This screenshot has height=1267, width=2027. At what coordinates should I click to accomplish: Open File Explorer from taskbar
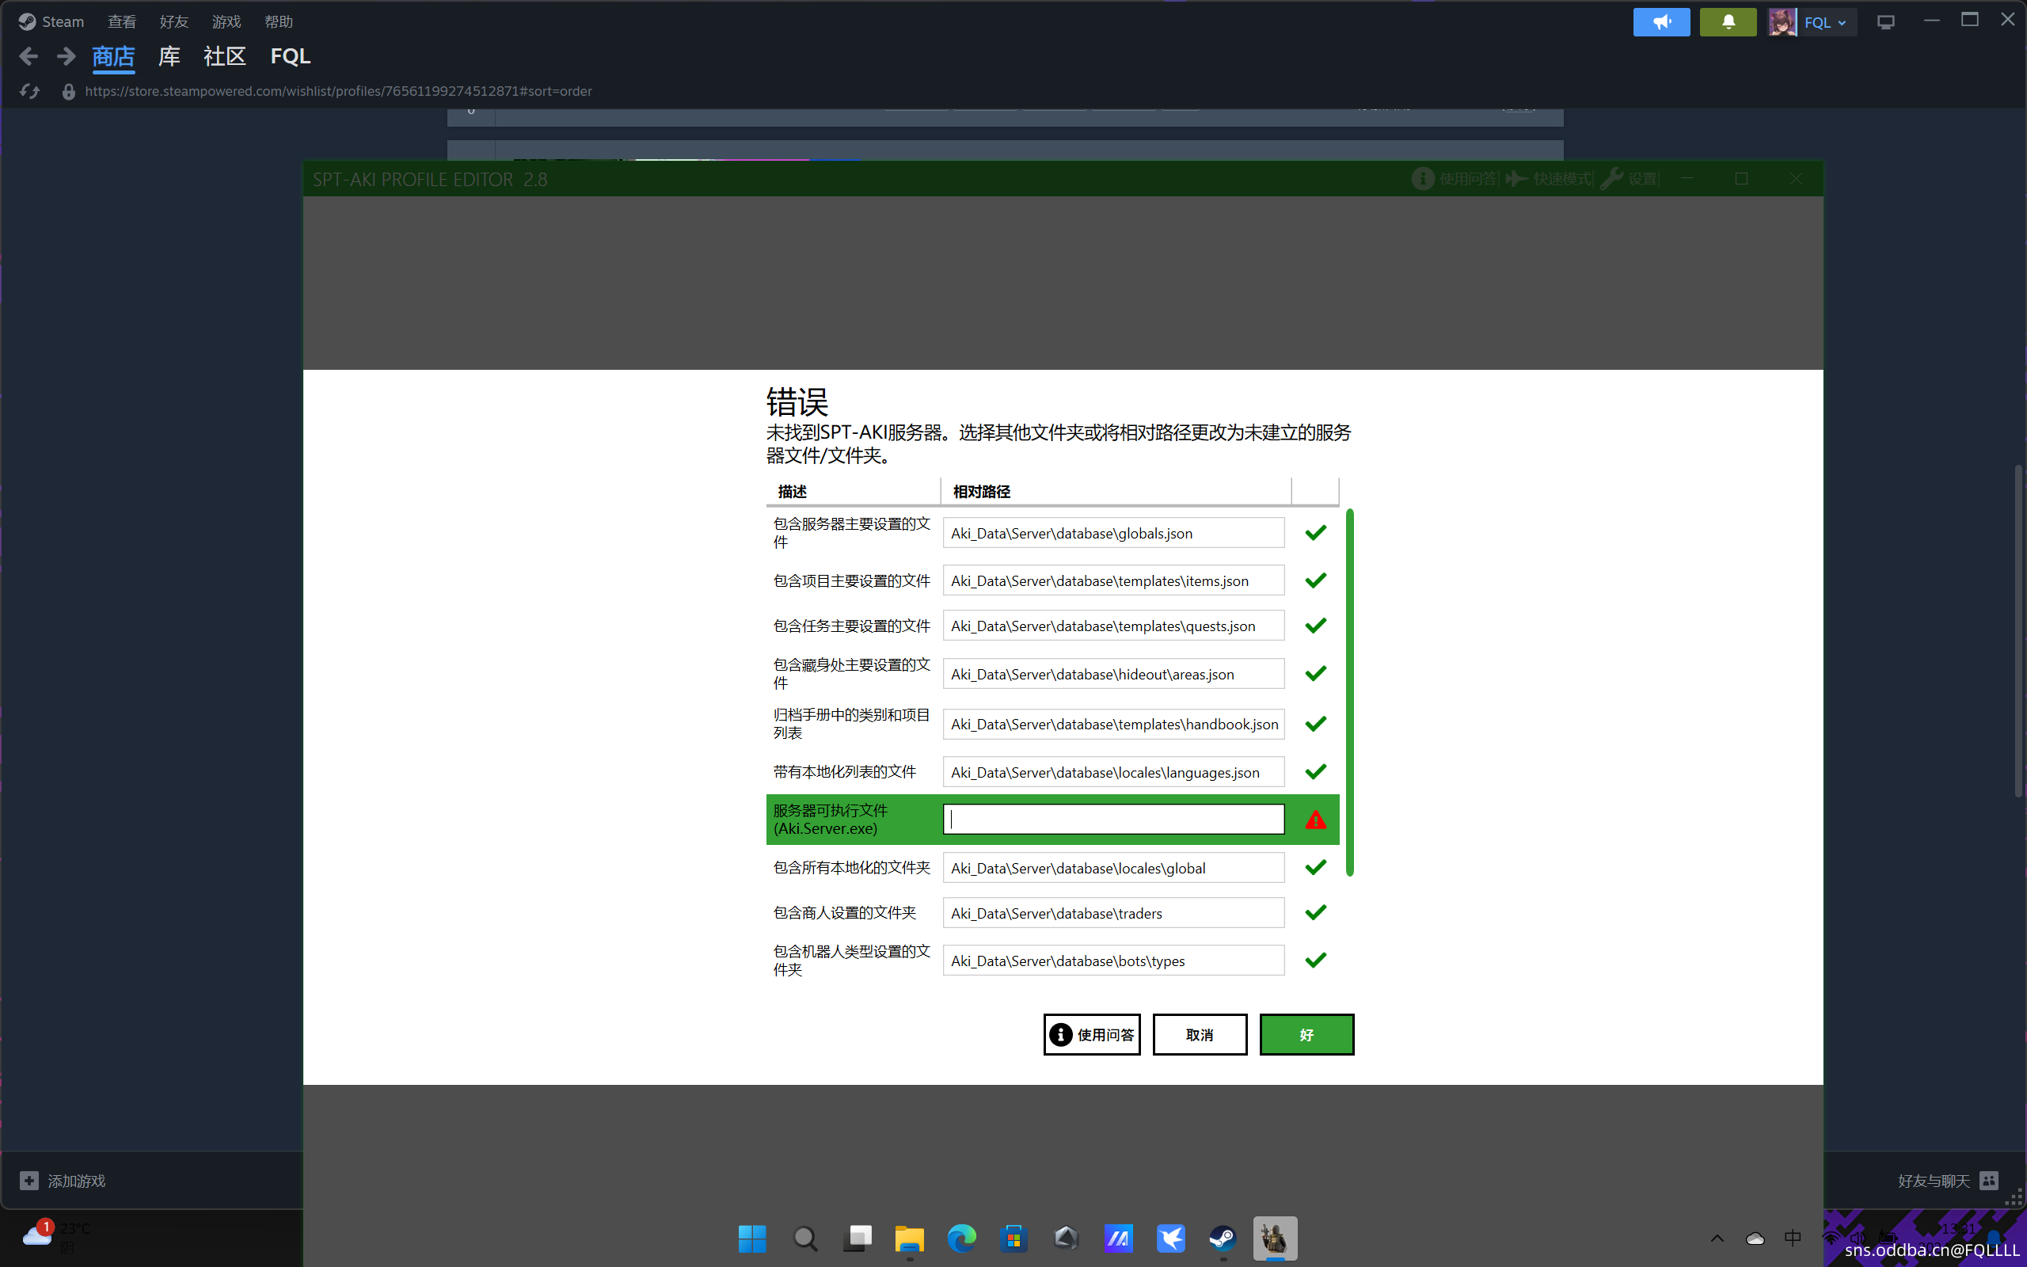910,1238
